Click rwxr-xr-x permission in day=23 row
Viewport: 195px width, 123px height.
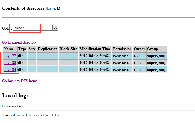[x=121, y=63]
